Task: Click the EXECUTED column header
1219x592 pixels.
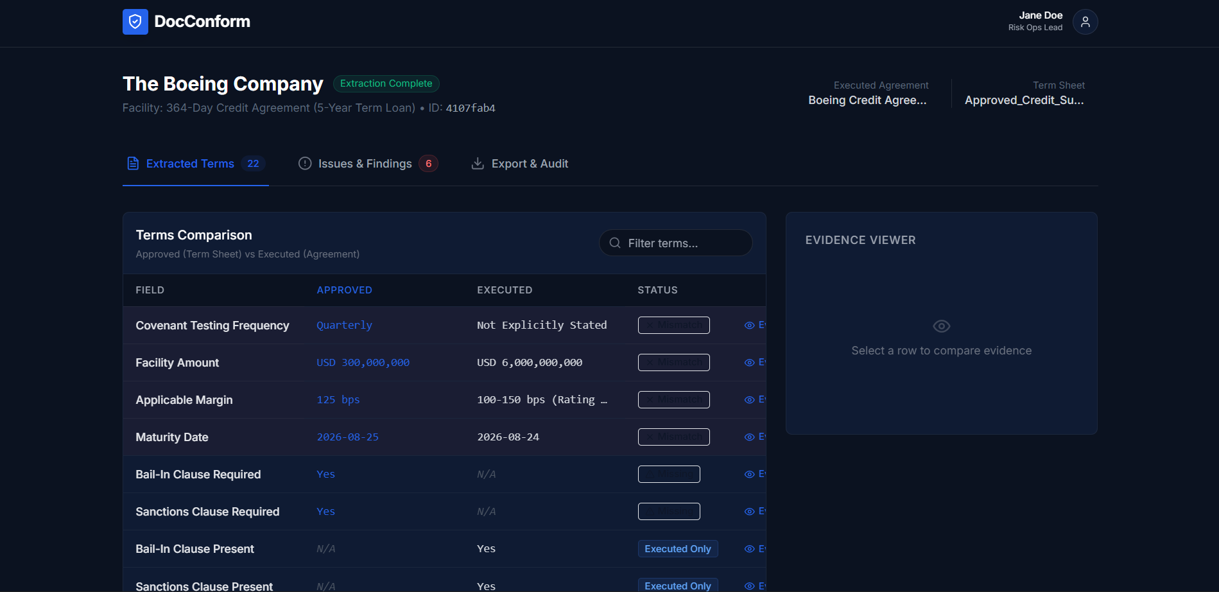Action: [505, 290]
